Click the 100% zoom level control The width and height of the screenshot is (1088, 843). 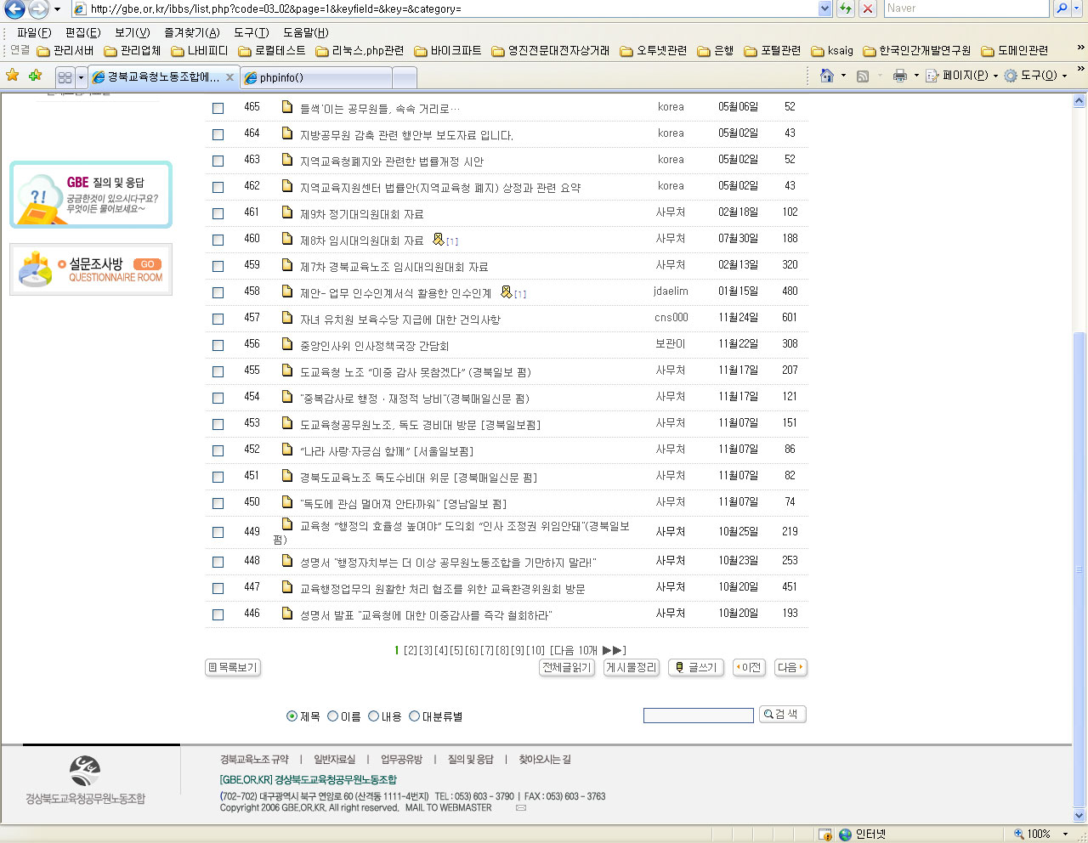pyautogui.click(x=1038, y=835)
